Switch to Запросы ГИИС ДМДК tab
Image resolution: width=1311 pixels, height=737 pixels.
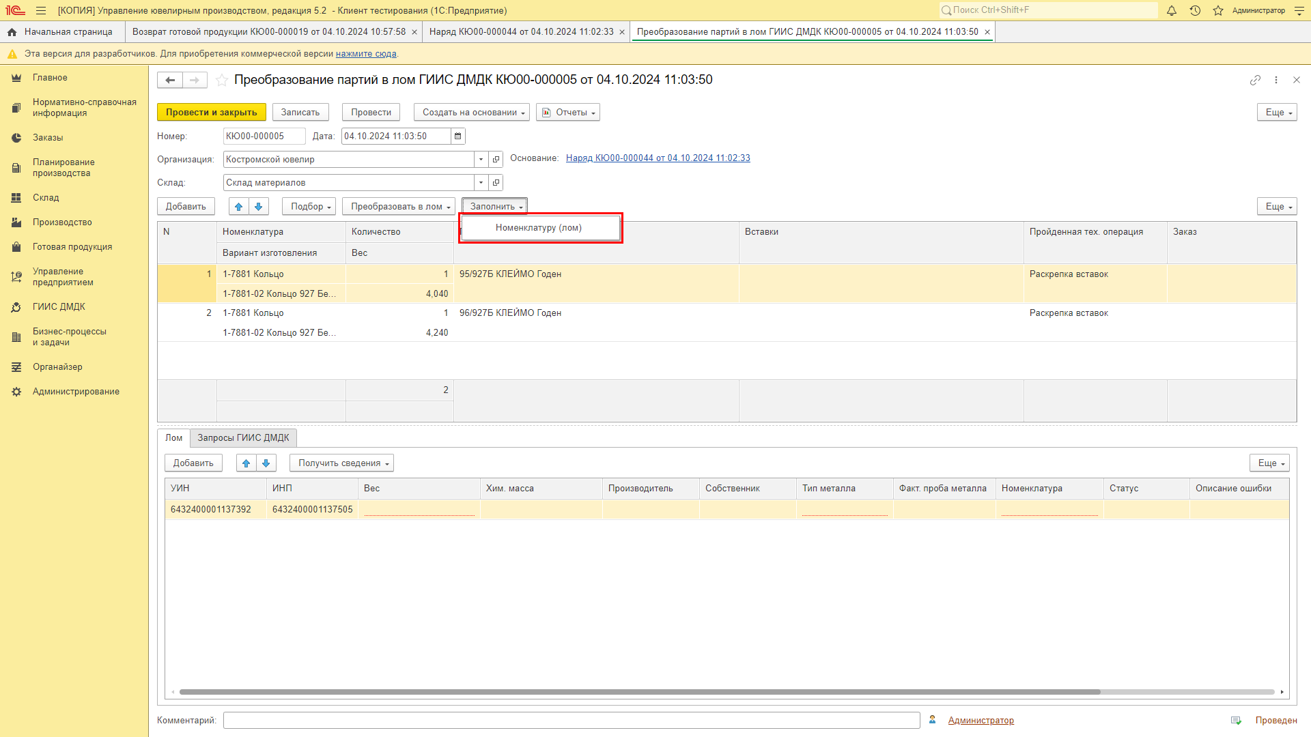click(x=243, y=438)
